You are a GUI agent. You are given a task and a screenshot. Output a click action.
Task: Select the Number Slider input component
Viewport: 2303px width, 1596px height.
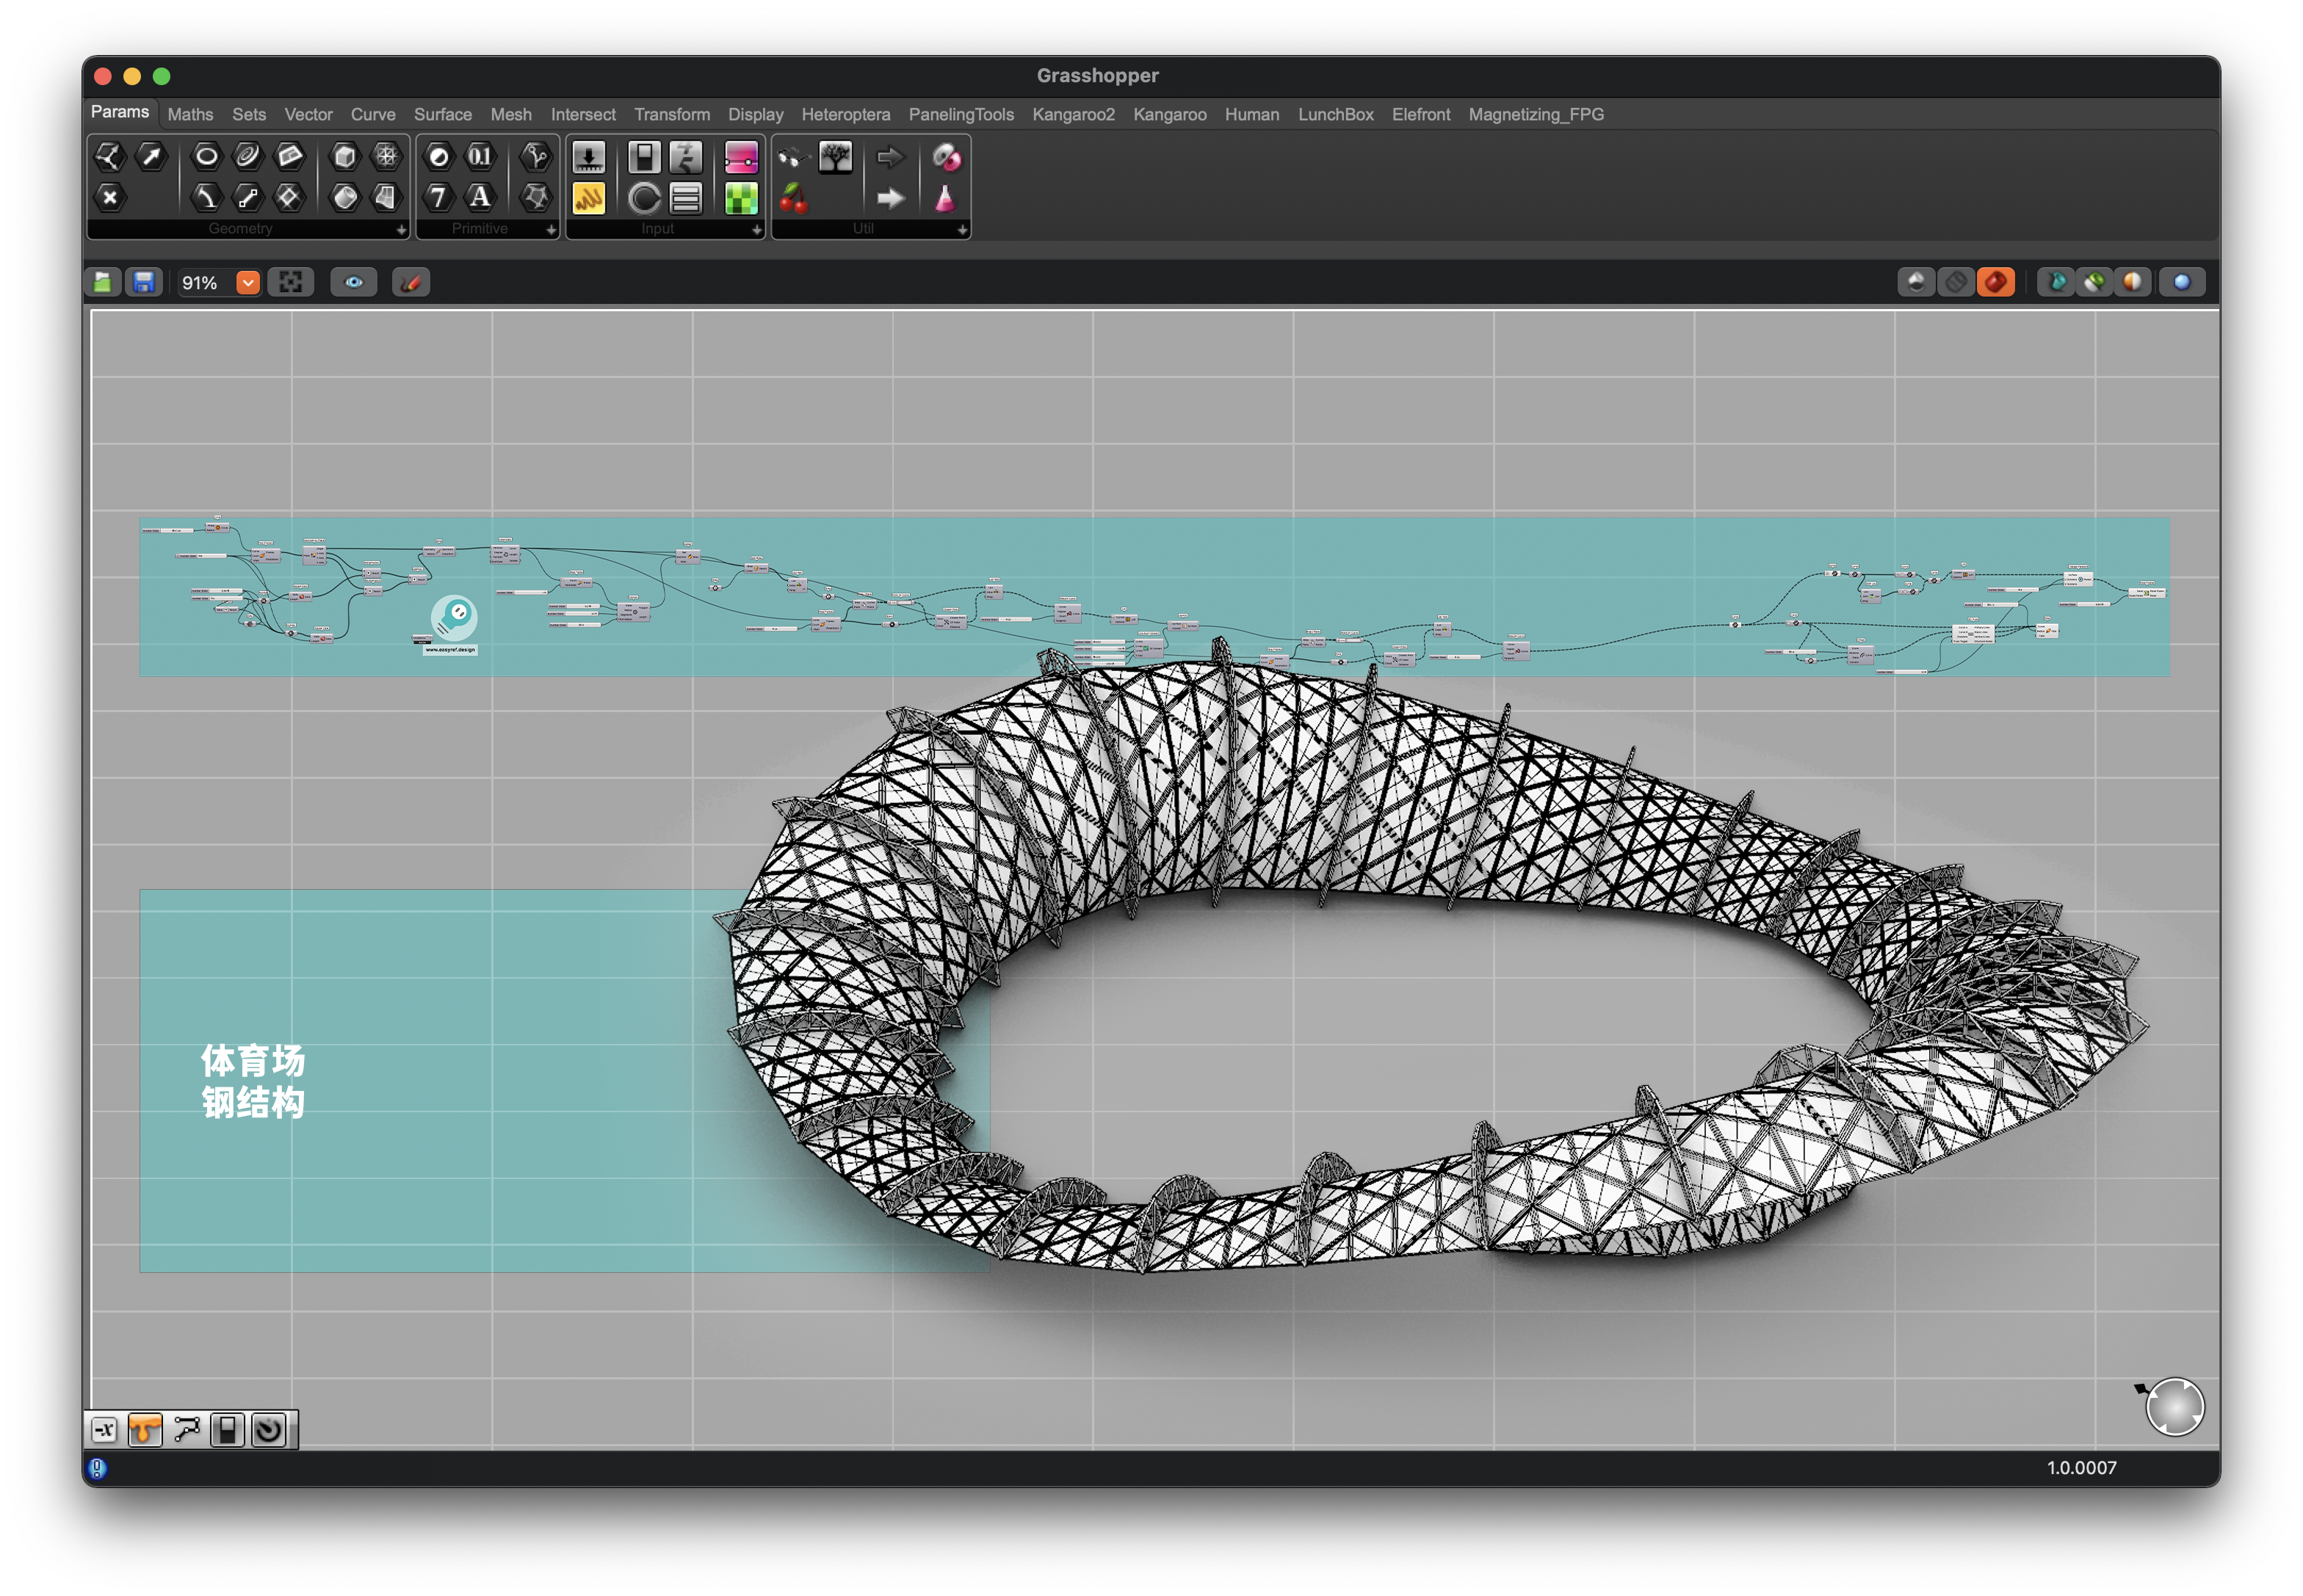[x=587, y=157]
